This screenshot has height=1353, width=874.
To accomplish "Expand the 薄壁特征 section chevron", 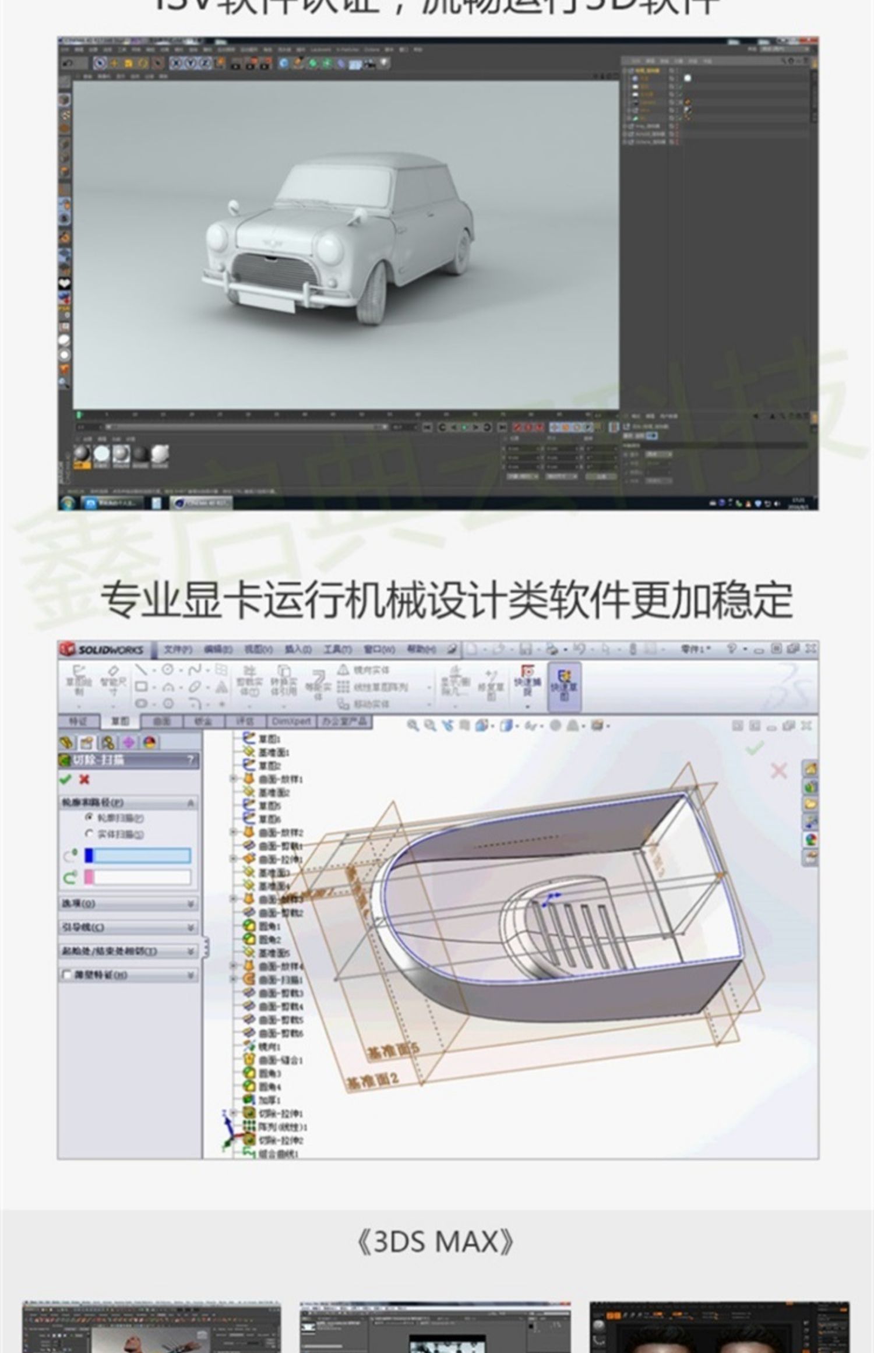I will click(191, 975).
